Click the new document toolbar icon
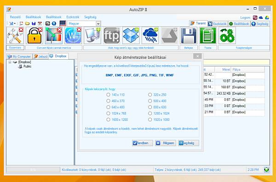The width and height of the screenshot is (276, 182). coord(21,23)
